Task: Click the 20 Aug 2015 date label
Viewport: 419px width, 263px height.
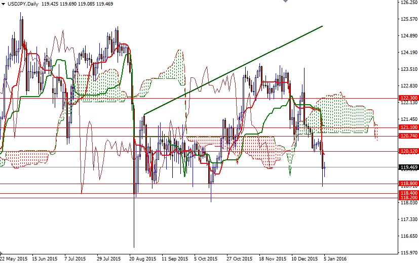Action: 142,259
